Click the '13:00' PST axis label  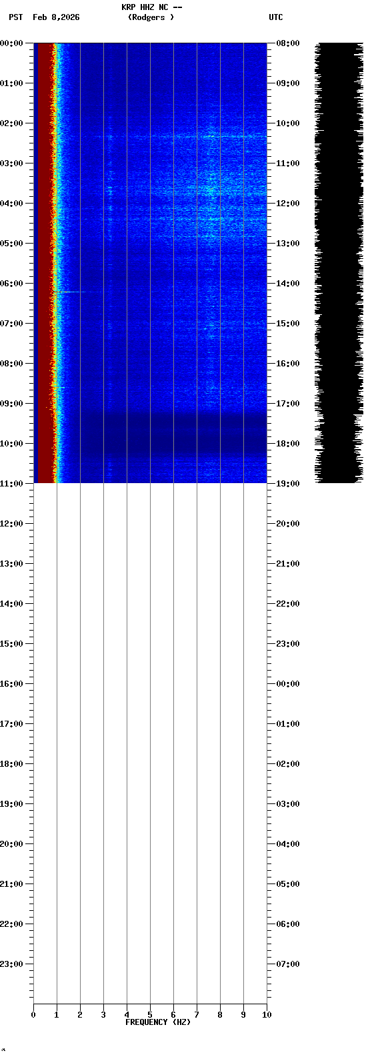(11, 564)
